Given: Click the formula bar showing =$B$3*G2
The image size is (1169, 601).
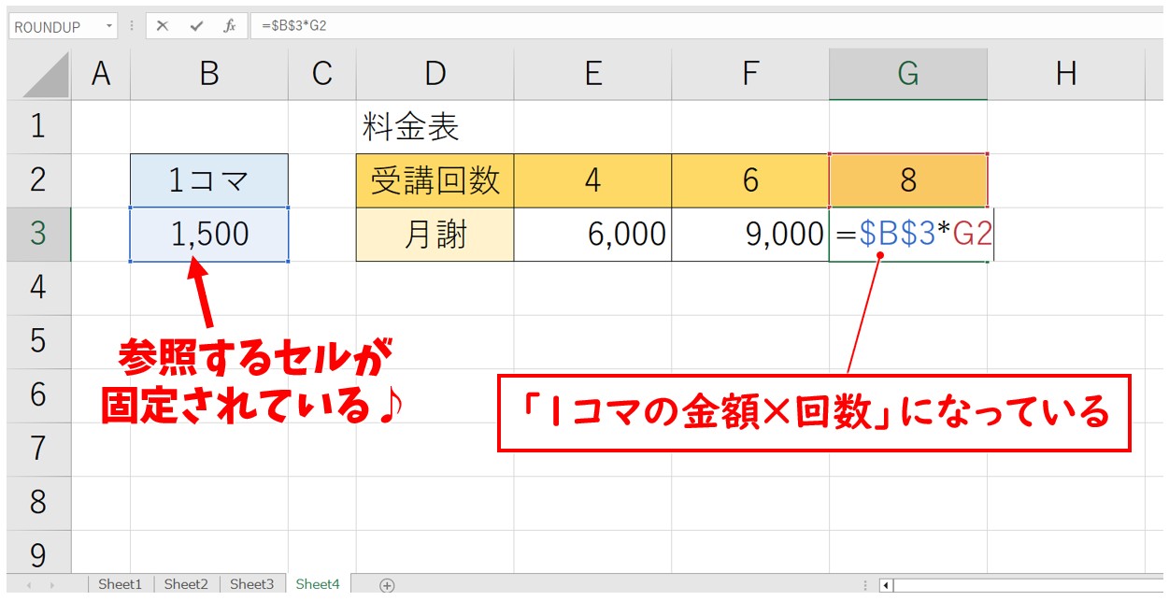Looking at the screenshot, I should click(x=707, y=26).
